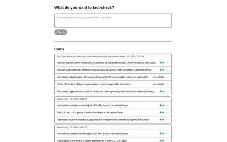Open the Fall Collien Fernandes article header
This screenshot has height=142, width=227.
pyautogui.click(x=113, y=56)
